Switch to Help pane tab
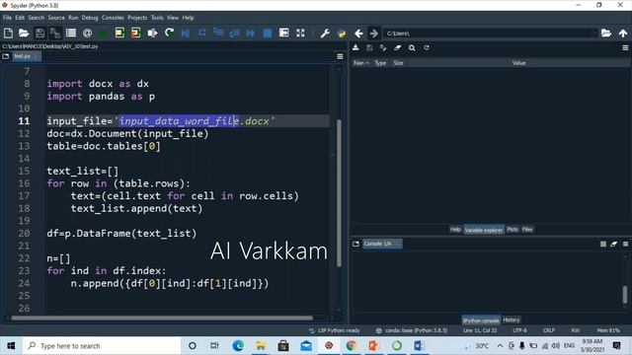The width and height of the screenshot is (632, 355). tap(455, 230)
